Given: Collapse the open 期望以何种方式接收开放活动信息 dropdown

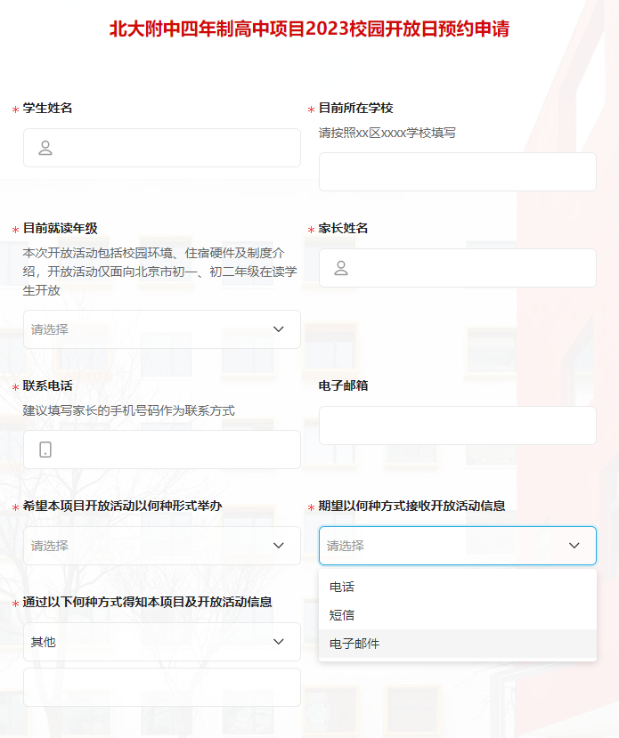Looking at the screenshot, I should [445, 546].
